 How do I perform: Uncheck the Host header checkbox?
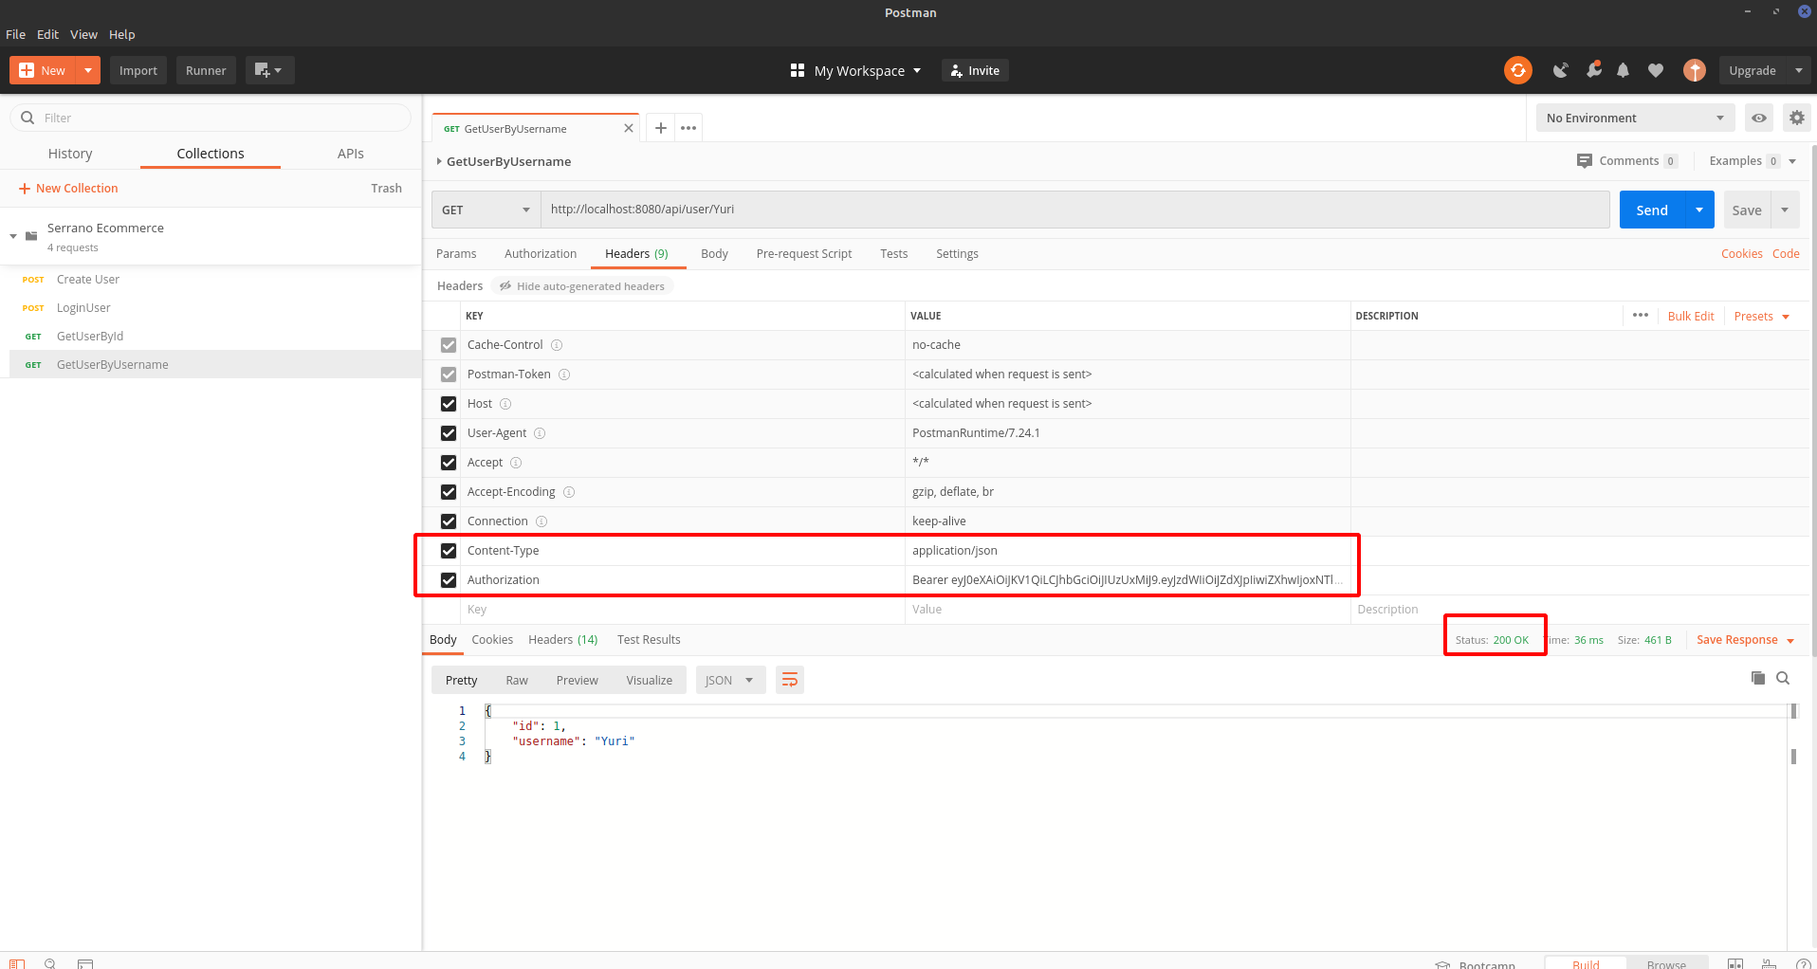point(449,404)
